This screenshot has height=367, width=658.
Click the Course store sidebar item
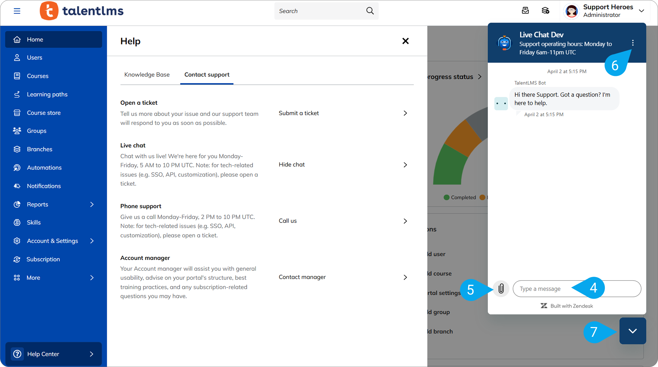point(43,113)
